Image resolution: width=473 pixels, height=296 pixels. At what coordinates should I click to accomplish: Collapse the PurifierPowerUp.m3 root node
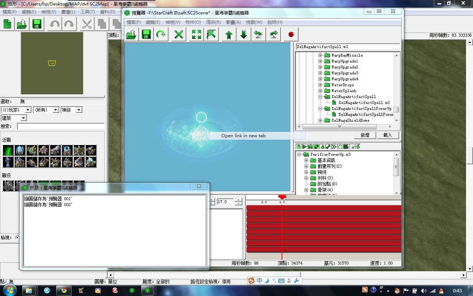[x=299, y=154]
